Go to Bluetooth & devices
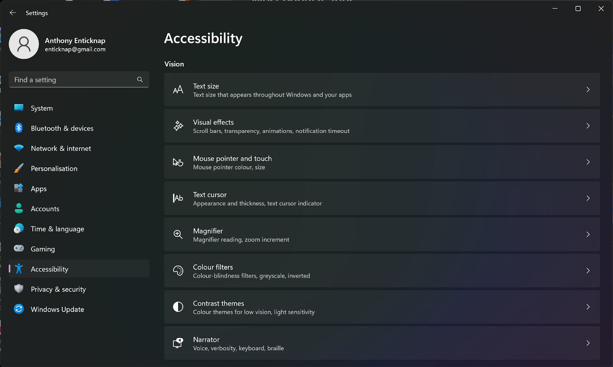 click(79, 128)
